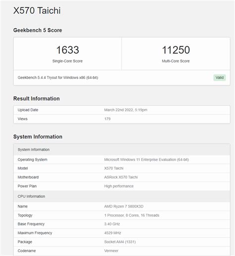235x256 pixels.
Task: Click the Name label in CPU Information
Action: click(x=23, y=206)
